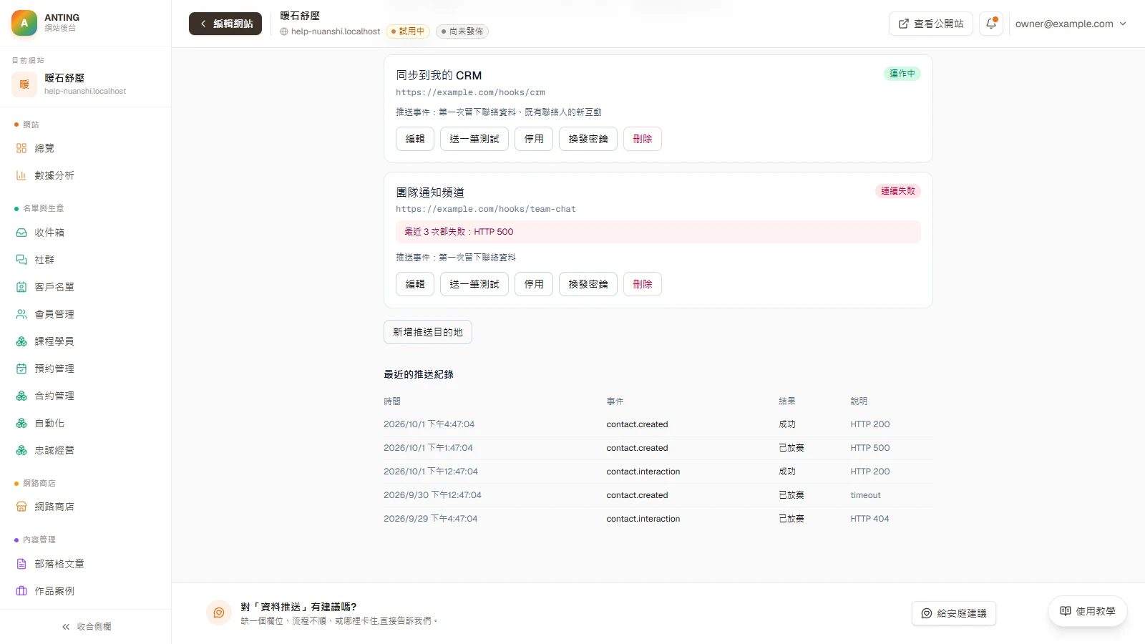The image size is (1145, 644).
Task: Edit the 同步到我的 CRM destination
Action: [415, 139]
